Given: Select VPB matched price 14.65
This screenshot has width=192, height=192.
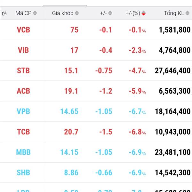Looking at the screenshot, I should (x=69, y=111).
